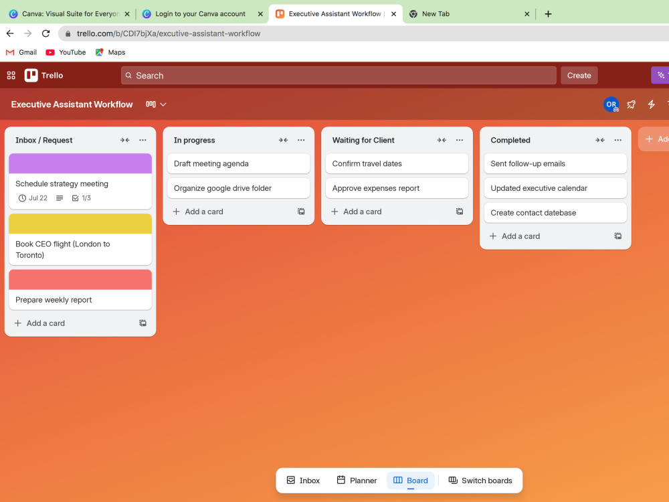Click the red cover on Prepare weekly report

click(80, 280)
